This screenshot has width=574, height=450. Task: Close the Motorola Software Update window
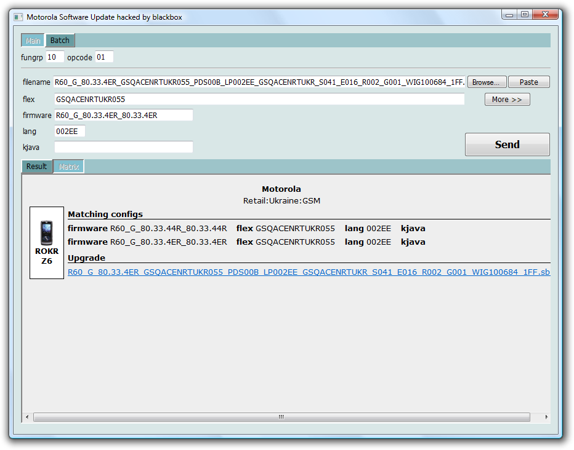[x=545, y=15]
